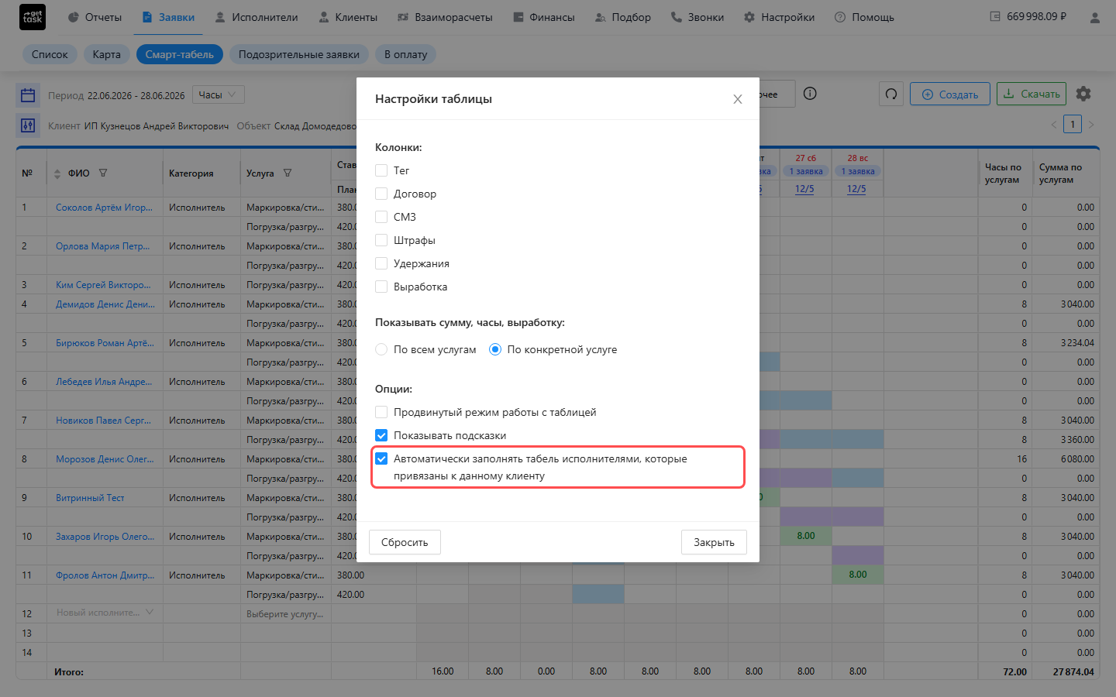Screen dimensions: 1116x697
Task: Open Соколов Артём executor link
Action: click(104, 208)
